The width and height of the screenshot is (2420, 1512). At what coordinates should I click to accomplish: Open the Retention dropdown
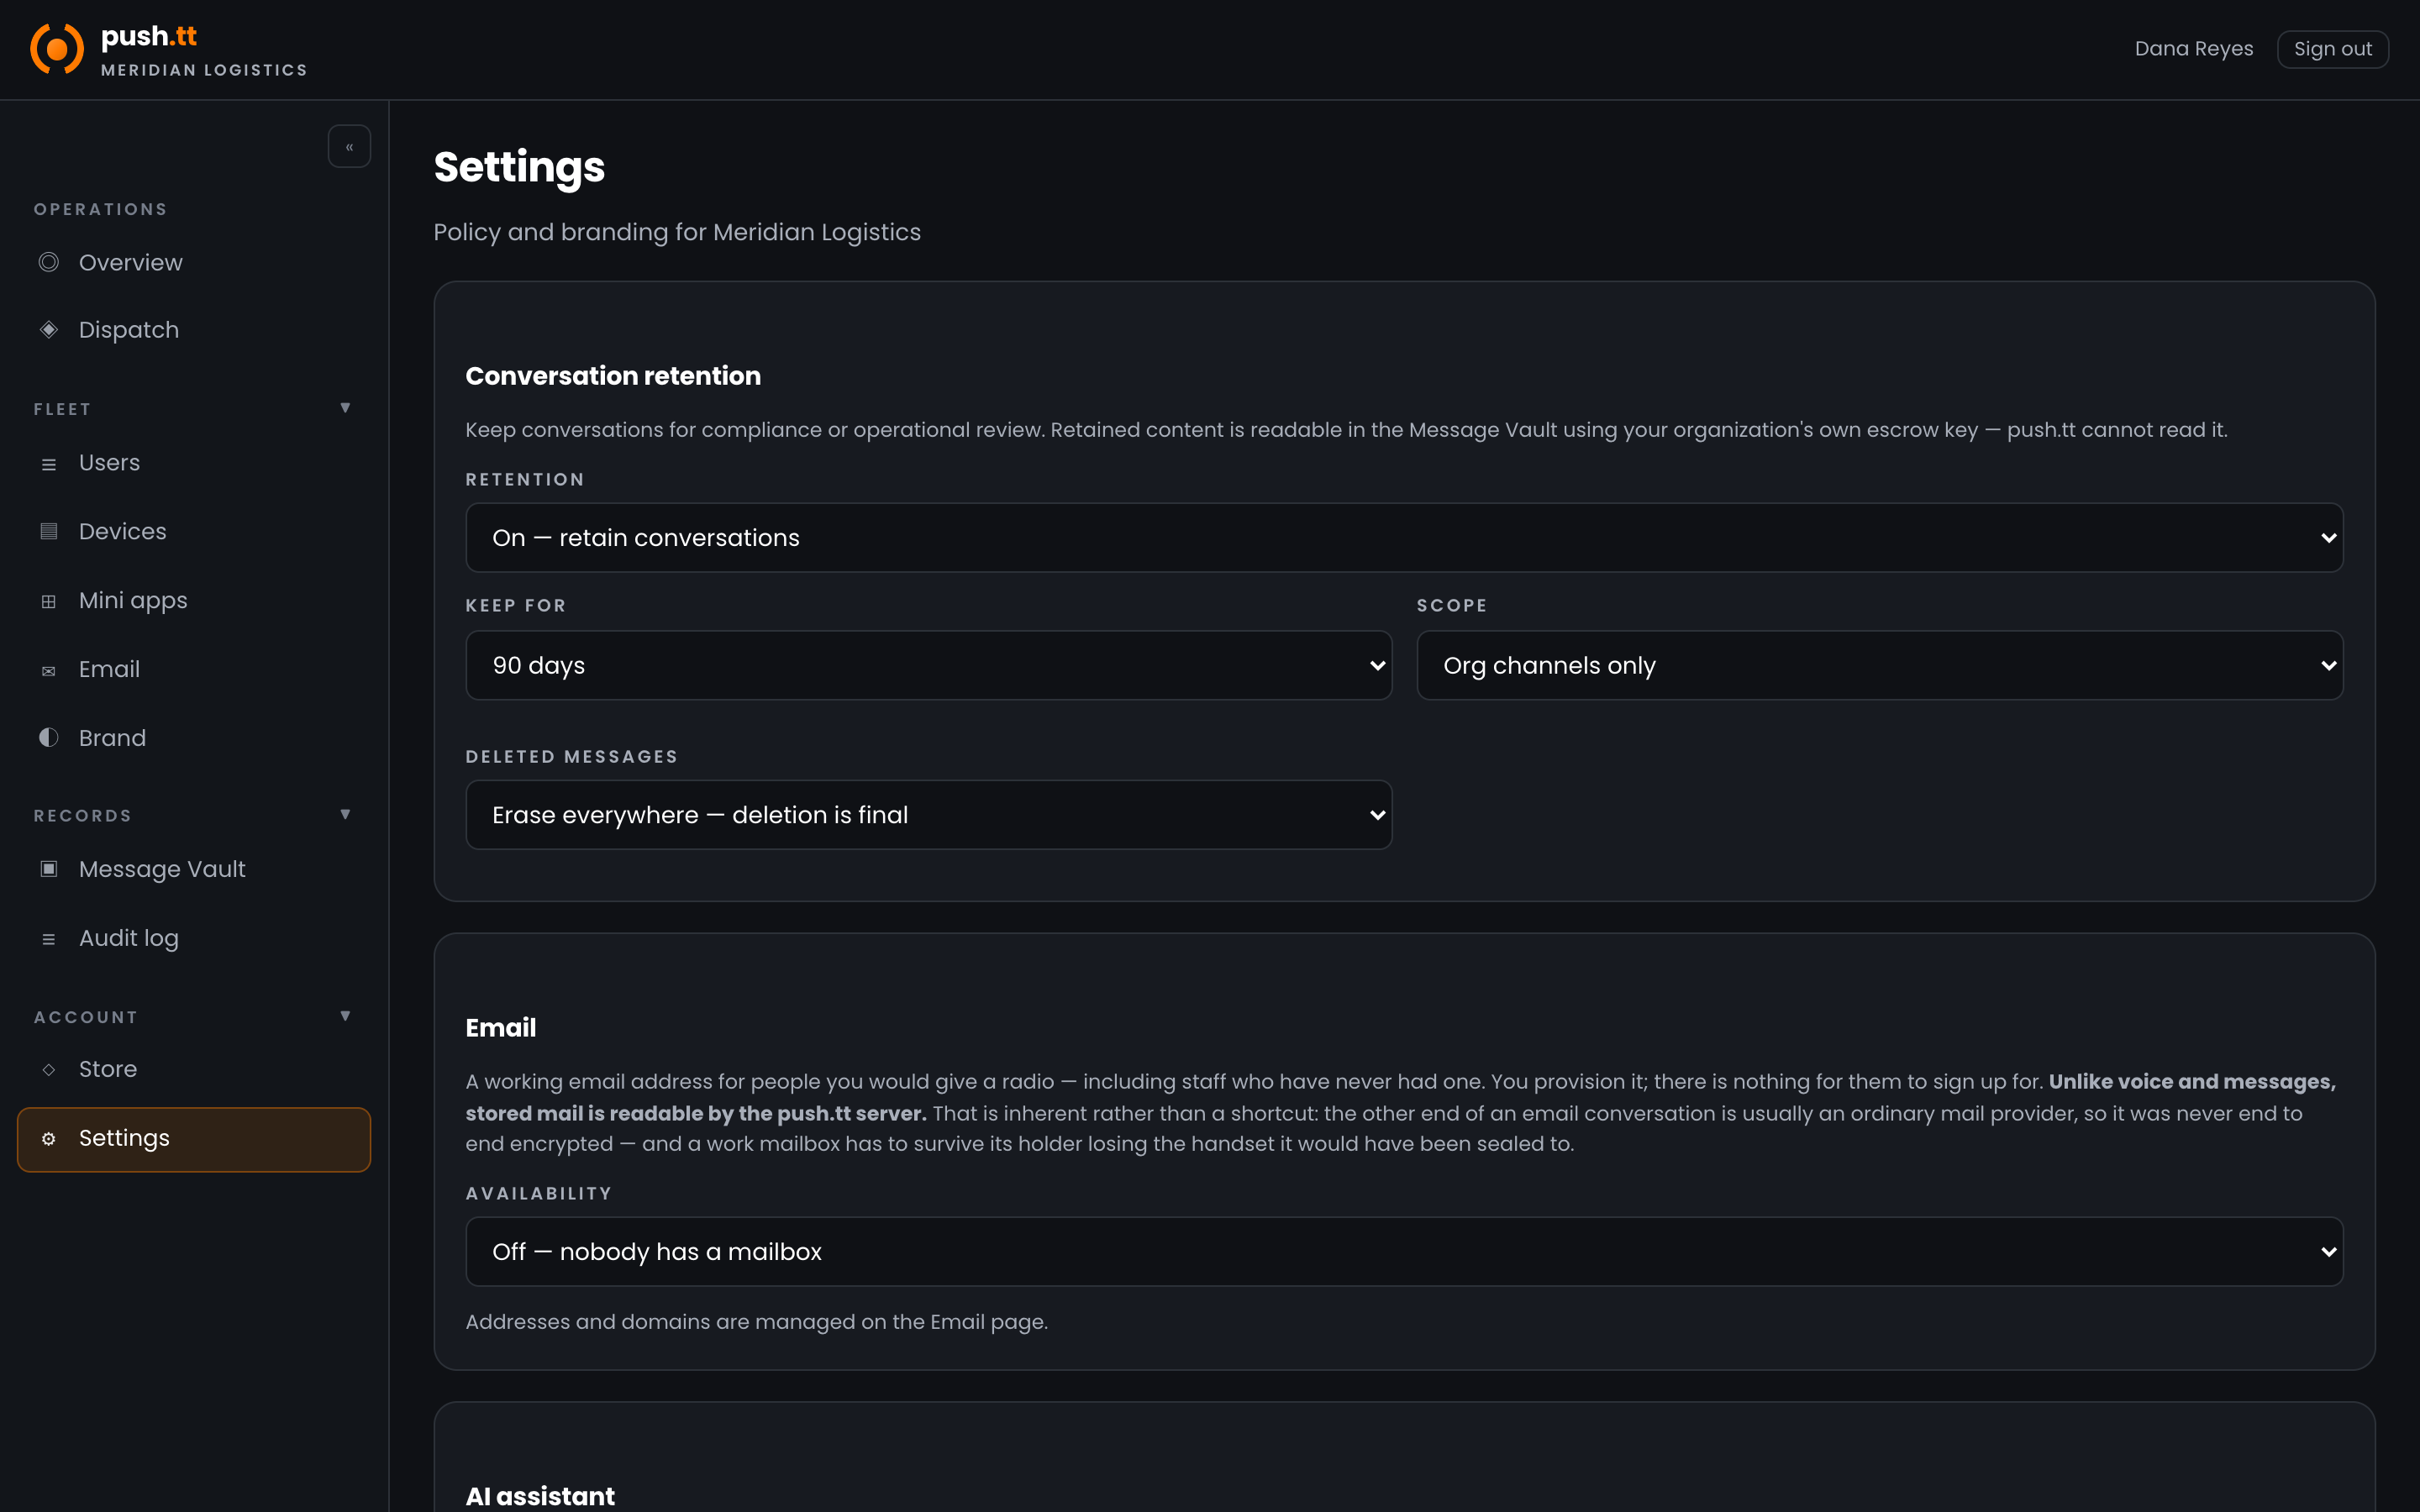click(x=1404, y=538)
